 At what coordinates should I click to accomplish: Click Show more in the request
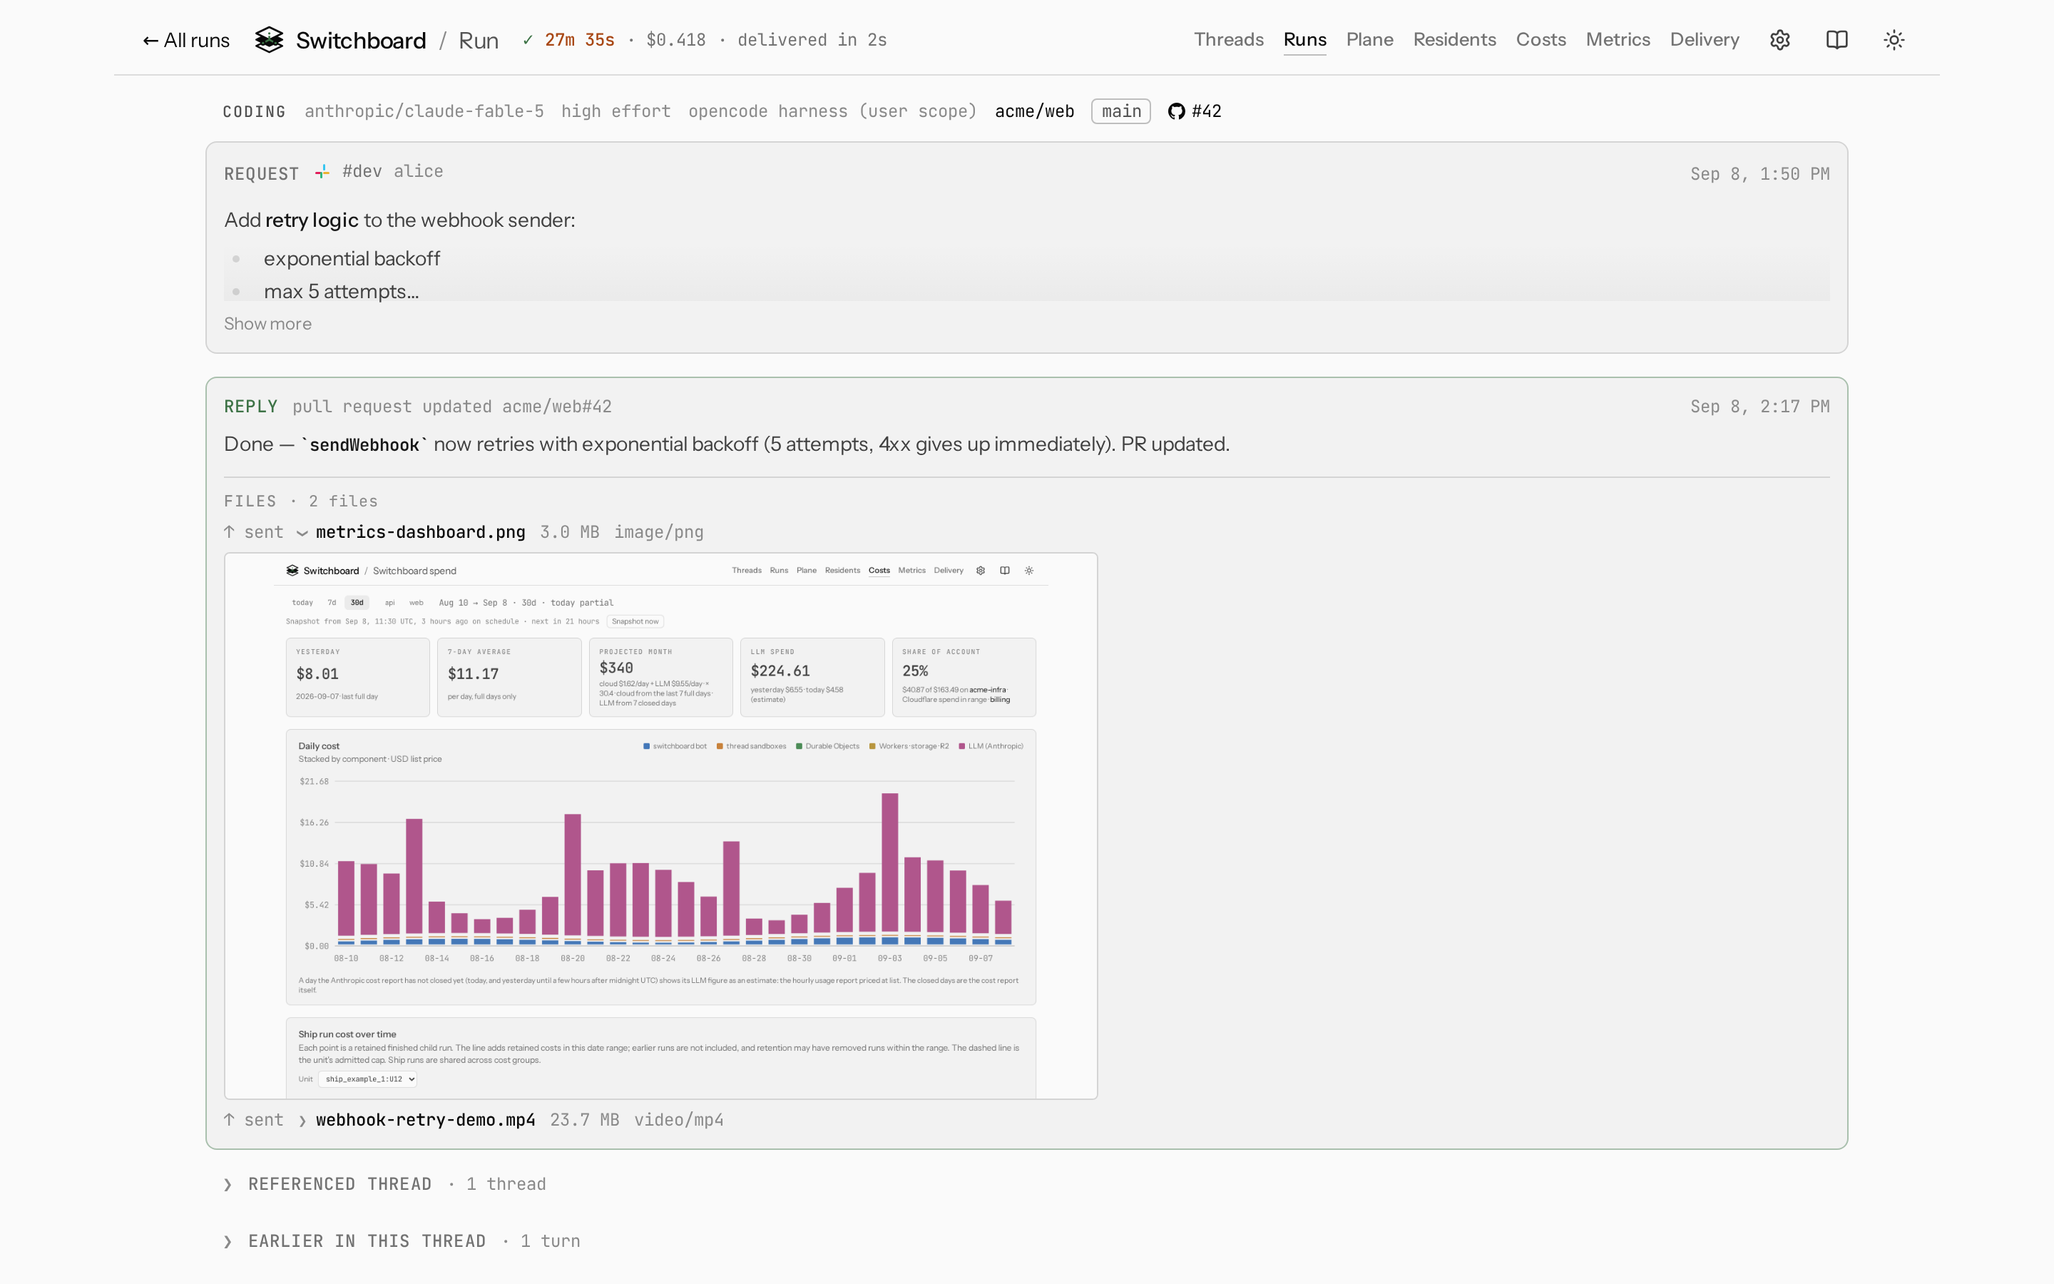[x=267, y=324]
